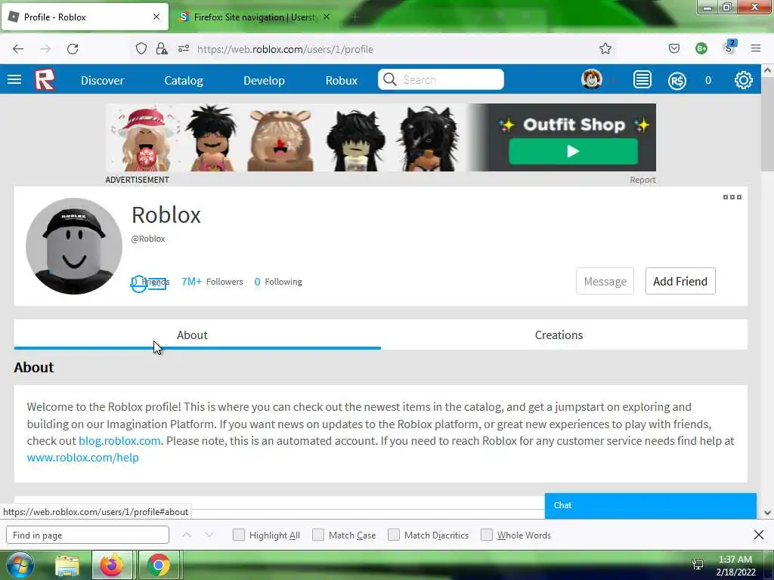Select Robux in the navigation bar
774x580 pixels.
click(x=342, y=80)
